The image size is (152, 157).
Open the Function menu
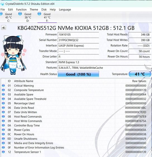[21, 9]
